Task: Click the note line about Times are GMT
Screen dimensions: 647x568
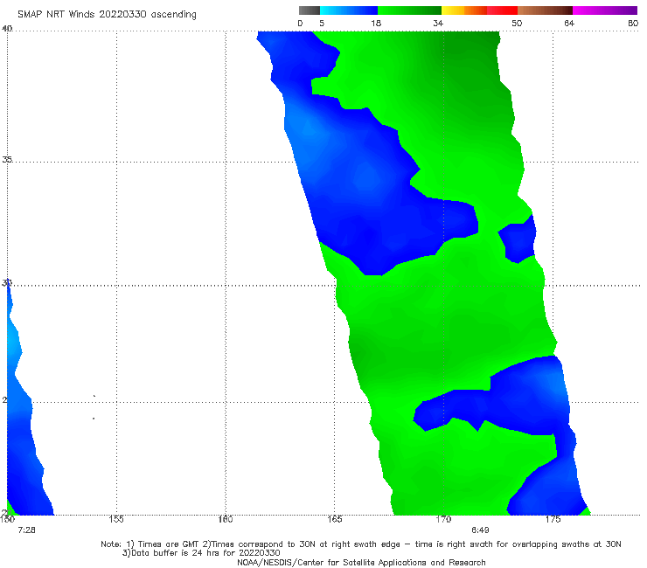Action: click(361, 544)
